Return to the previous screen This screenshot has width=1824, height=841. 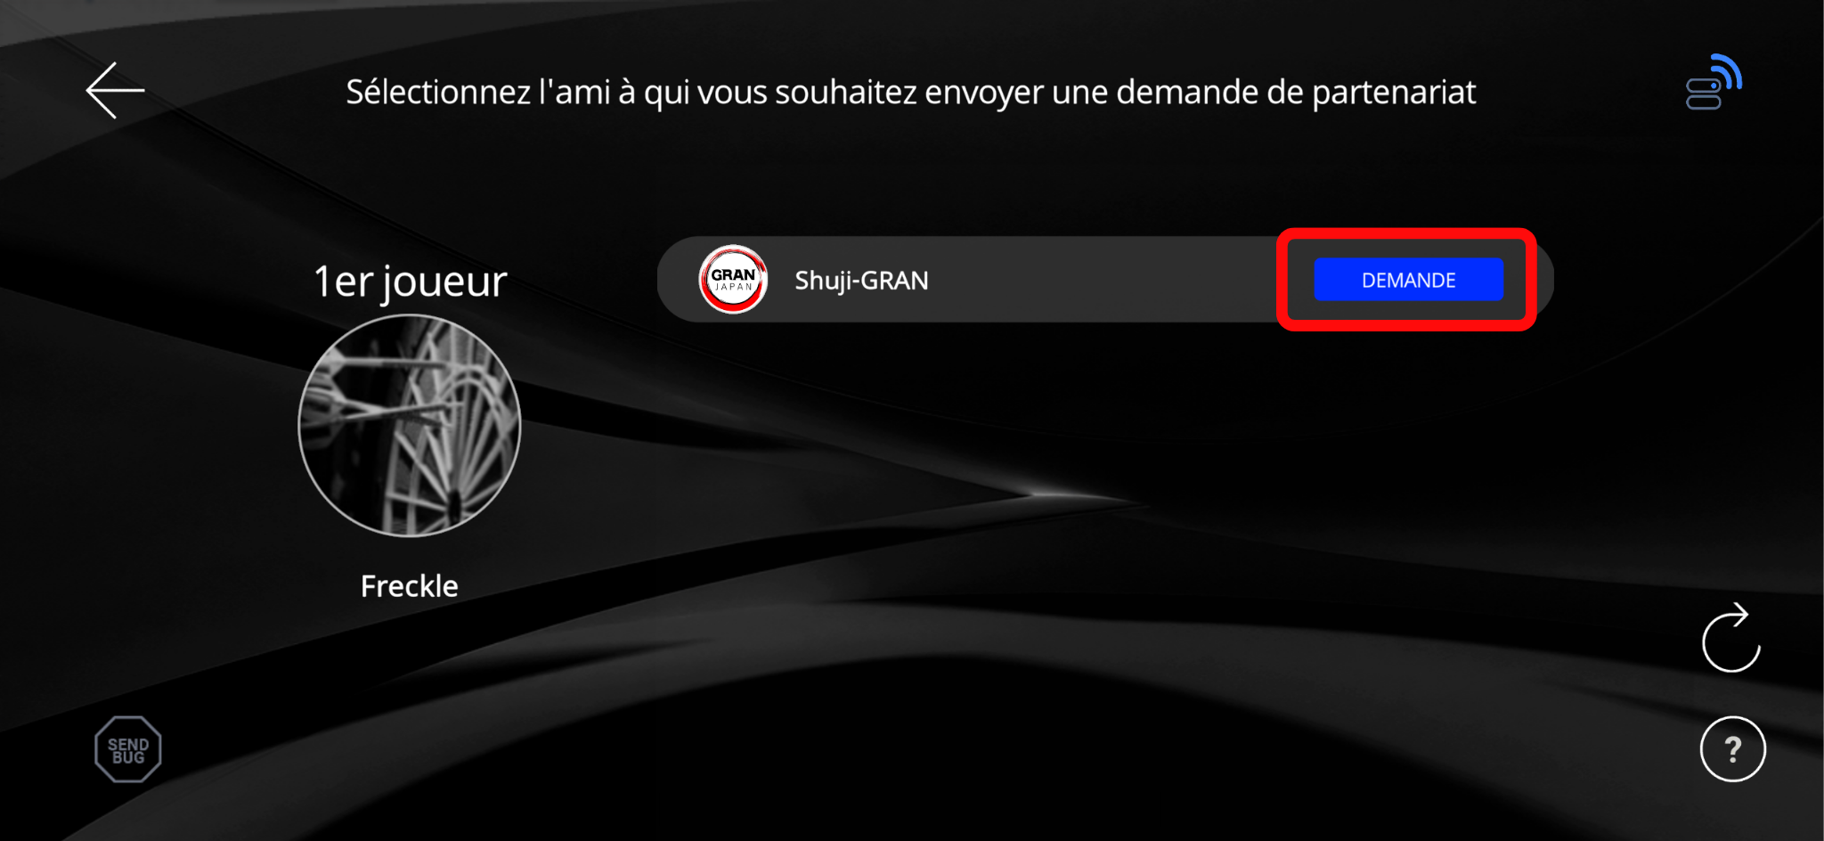[x=115, y=90]
